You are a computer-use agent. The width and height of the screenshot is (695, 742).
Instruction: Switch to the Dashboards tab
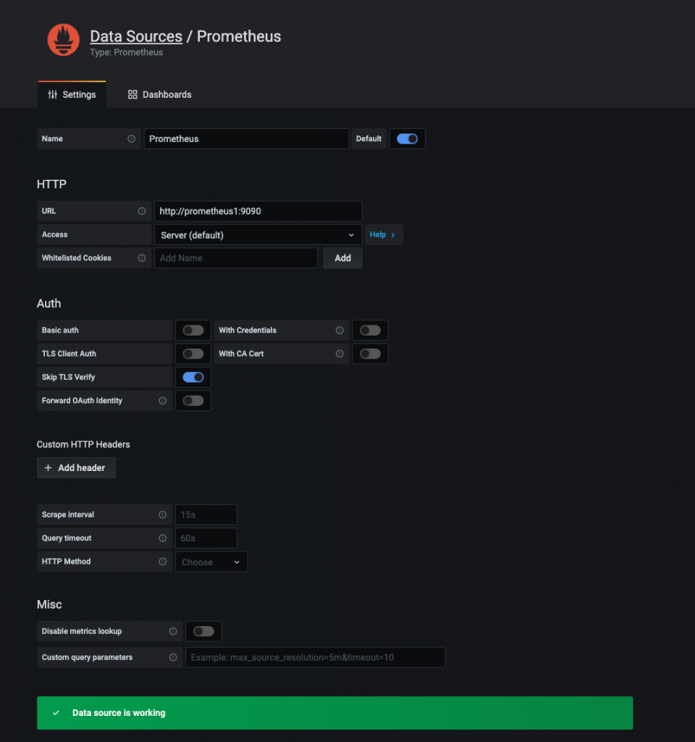point(160,95)
